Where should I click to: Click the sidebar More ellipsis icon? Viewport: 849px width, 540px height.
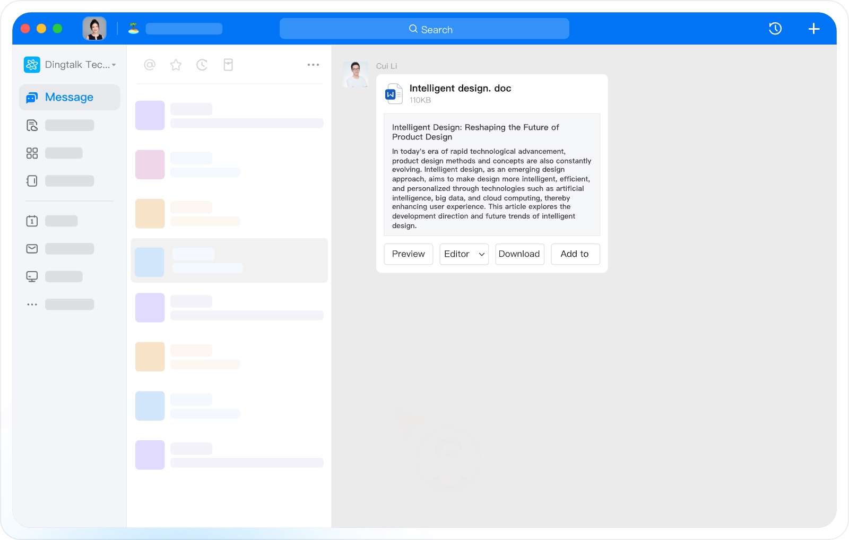point(32,304)
